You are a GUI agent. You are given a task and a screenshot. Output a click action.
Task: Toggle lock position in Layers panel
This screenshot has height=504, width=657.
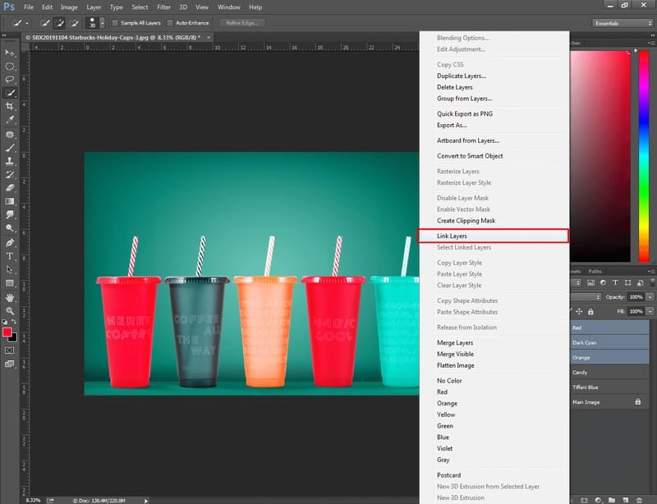tap(579, 311)
